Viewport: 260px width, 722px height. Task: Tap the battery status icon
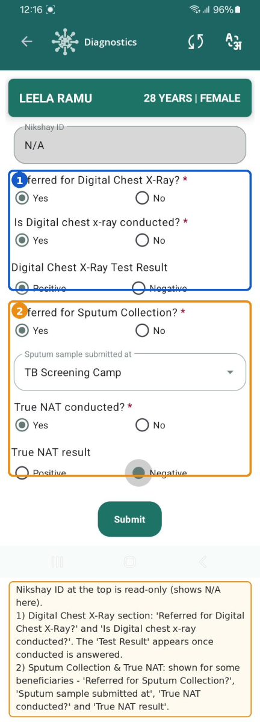[238, 10]
